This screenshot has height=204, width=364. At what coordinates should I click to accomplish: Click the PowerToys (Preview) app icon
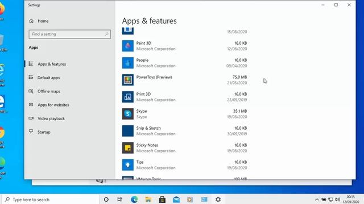128,80
